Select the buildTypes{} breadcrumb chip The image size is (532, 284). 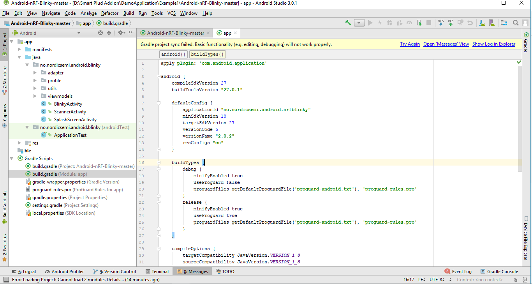(207, 54)
